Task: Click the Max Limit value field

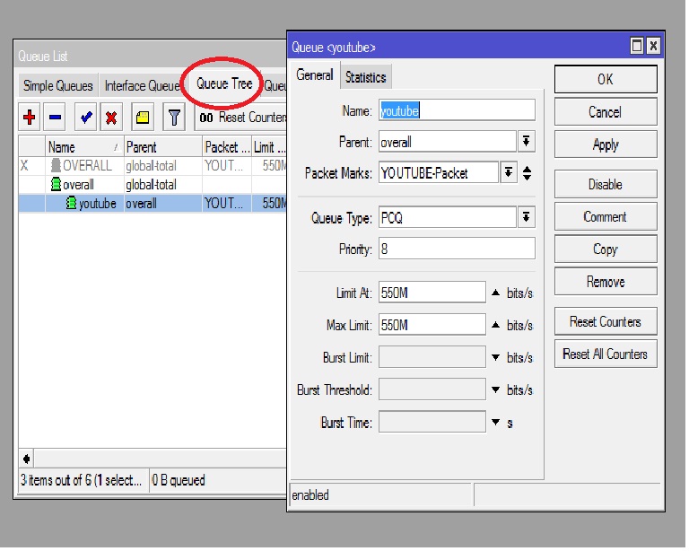Action: click(x=432, y=325)
